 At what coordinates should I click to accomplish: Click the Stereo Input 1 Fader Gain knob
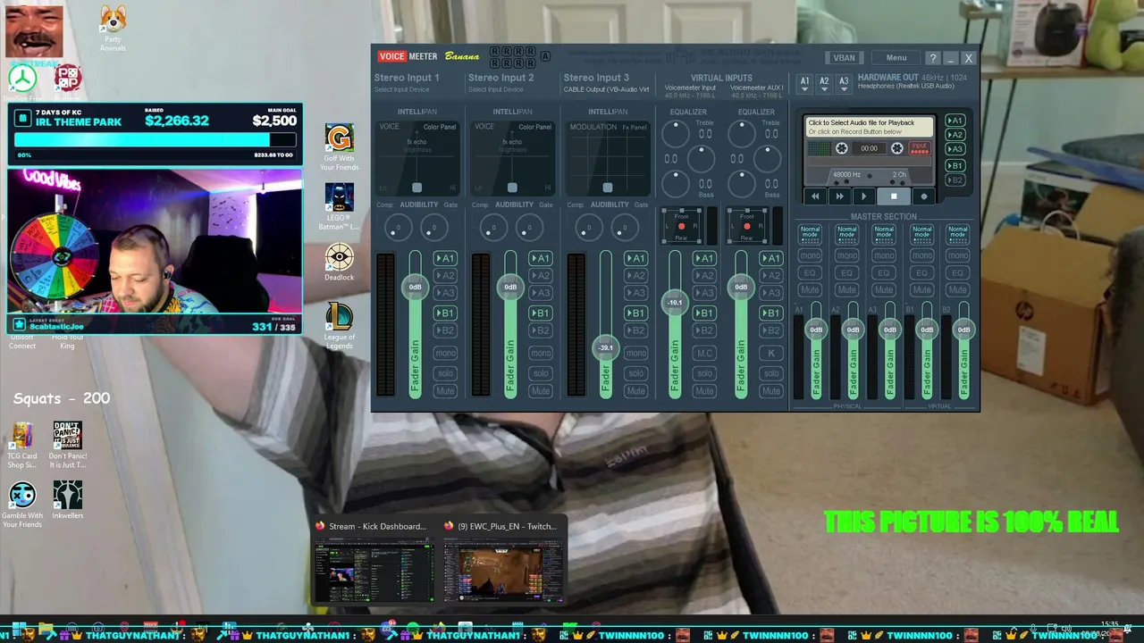(416, 287)
